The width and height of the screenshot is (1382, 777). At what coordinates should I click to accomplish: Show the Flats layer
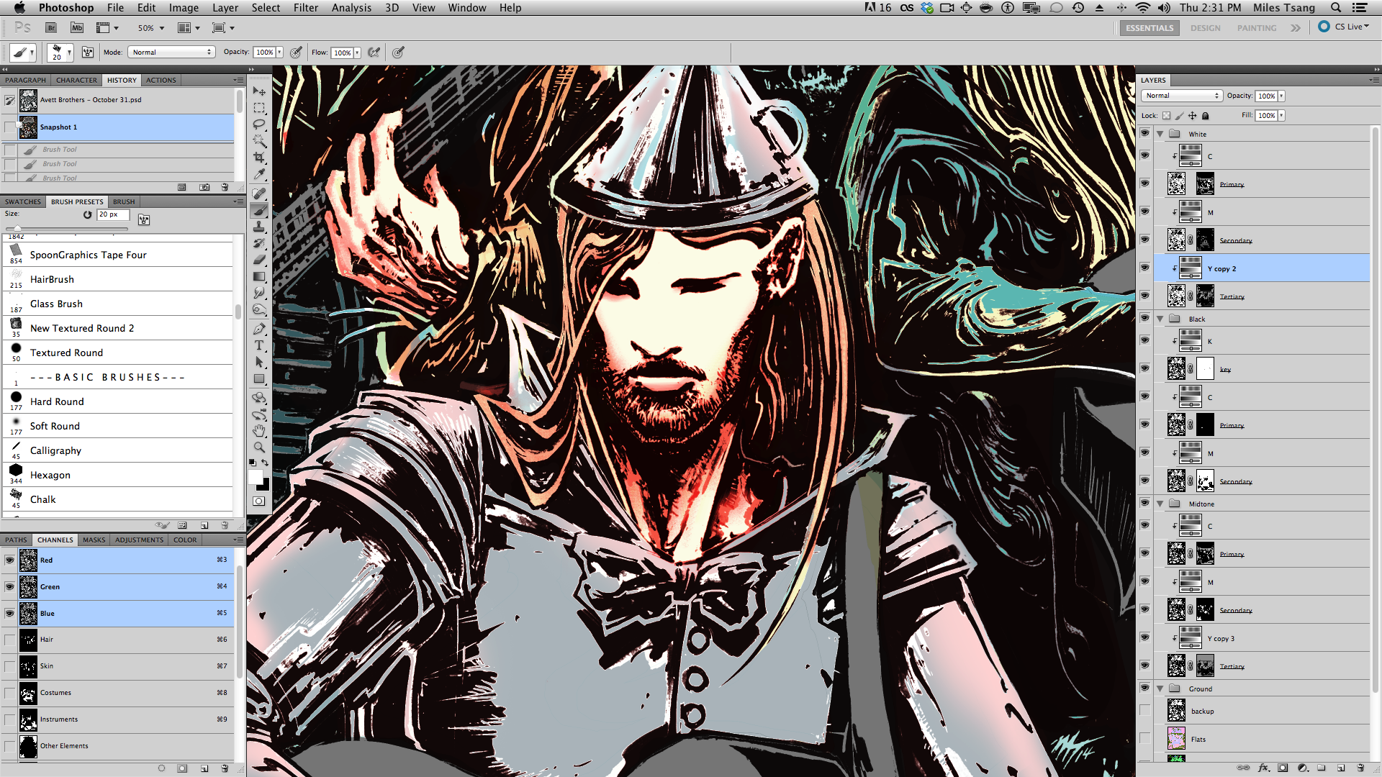tap(1144, 738)
